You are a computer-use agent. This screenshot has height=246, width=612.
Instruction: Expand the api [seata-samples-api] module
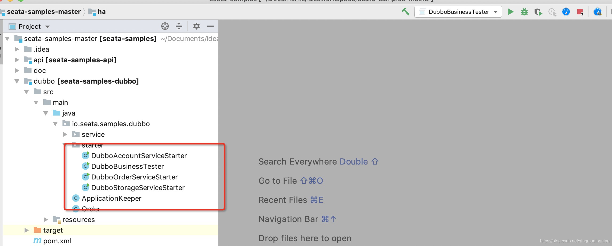[x=17, y=60]
